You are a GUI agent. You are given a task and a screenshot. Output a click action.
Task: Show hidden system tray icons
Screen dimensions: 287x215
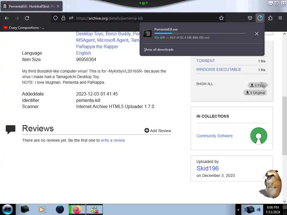click(238, 210)
